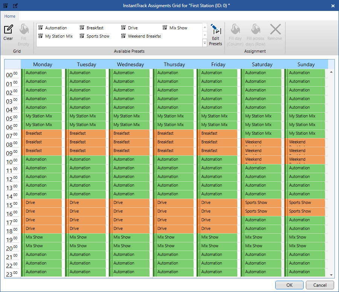Select Saturday 08:00 Weekend Breakfast cell
The height and width of the screenshot is (292, 339).
point(261,143)
